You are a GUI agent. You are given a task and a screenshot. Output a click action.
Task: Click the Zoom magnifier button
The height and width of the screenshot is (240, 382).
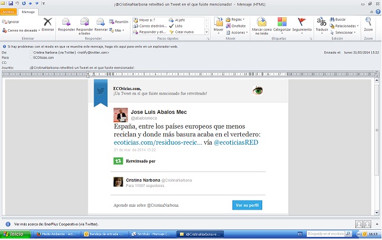pos(368,24)
